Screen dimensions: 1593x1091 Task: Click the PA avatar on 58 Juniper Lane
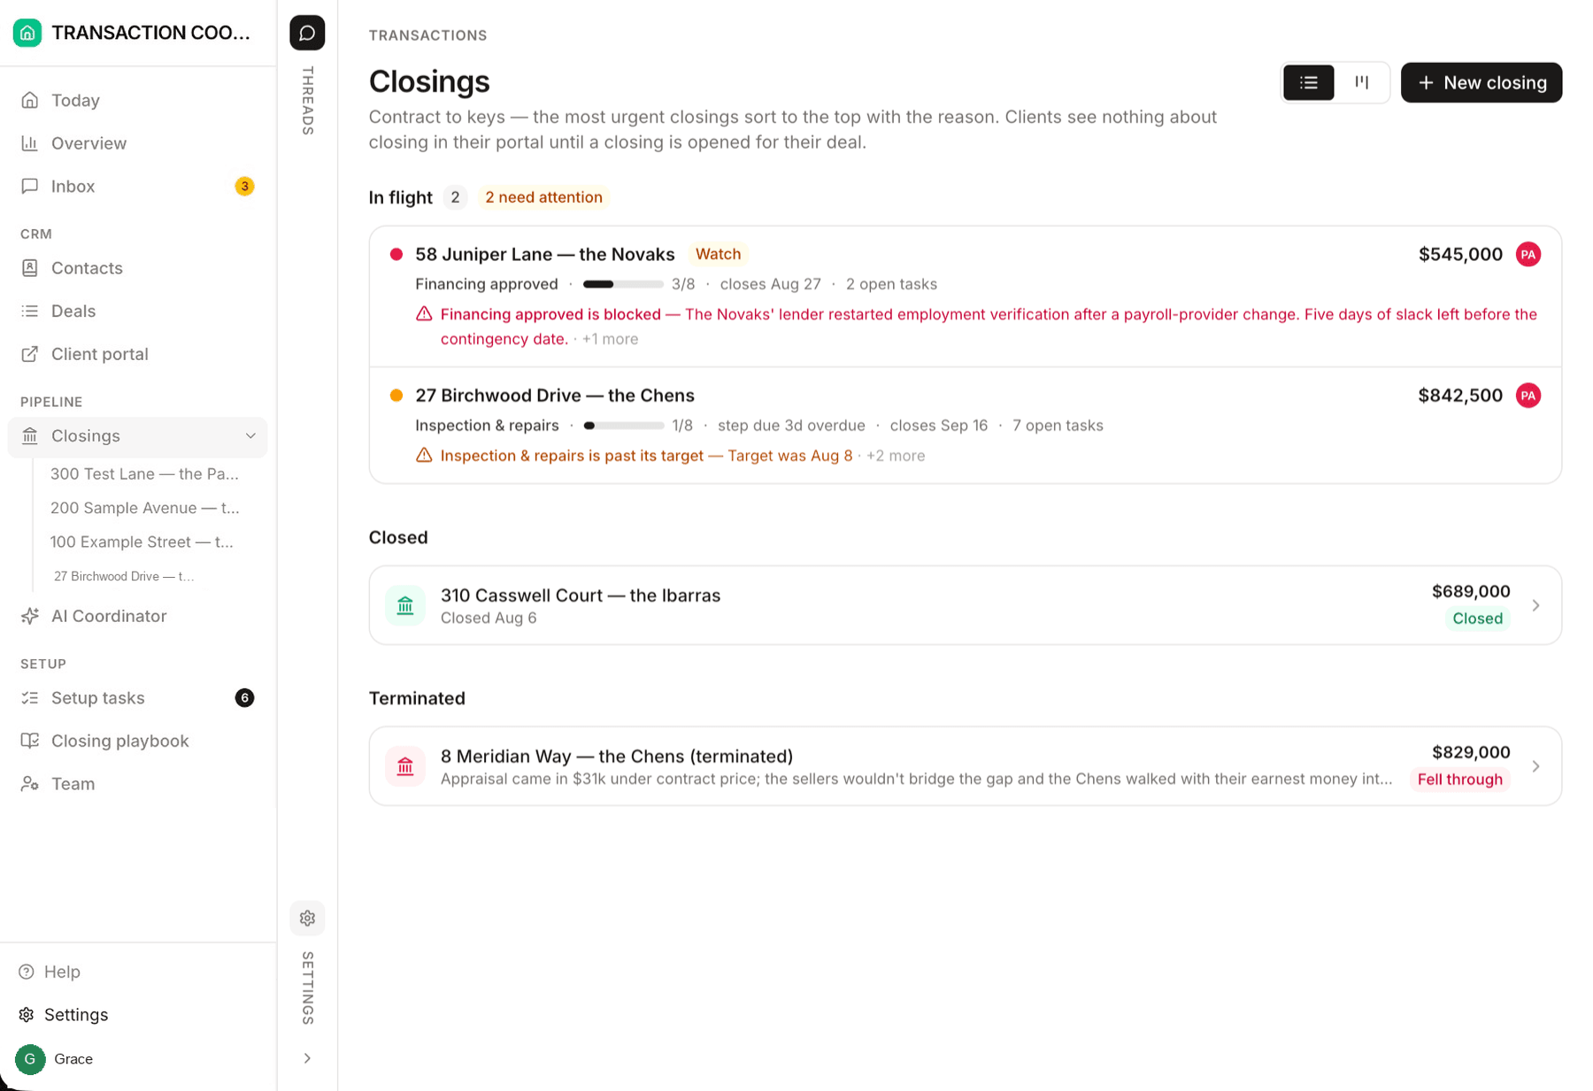[1528, 255]
